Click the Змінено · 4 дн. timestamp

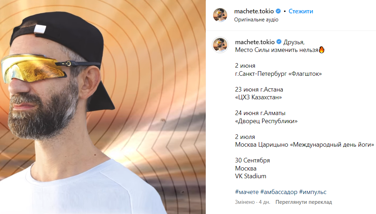pyautogui.click(x=252, y=202)
